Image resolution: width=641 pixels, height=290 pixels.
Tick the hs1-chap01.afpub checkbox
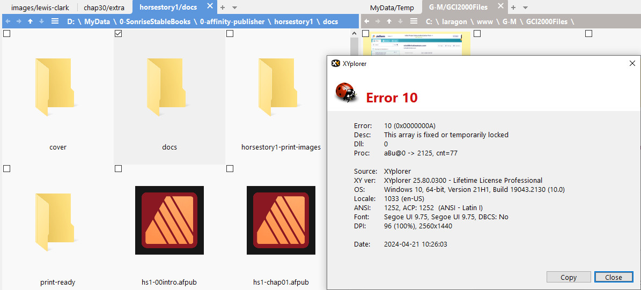click(230, 169)
